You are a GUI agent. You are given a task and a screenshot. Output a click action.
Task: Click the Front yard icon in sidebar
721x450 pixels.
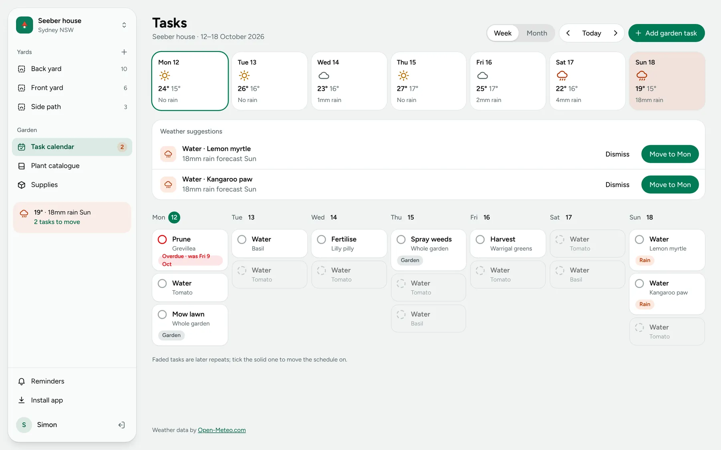22,88
